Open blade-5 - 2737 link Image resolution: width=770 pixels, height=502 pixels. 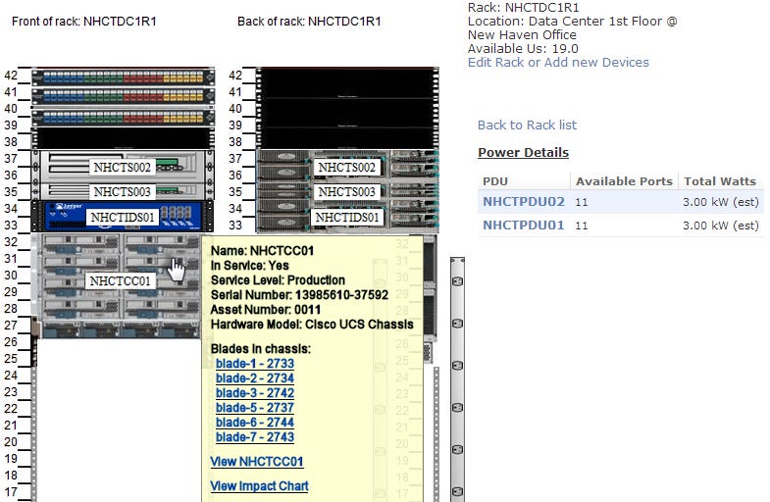click(x=255, y=408)
